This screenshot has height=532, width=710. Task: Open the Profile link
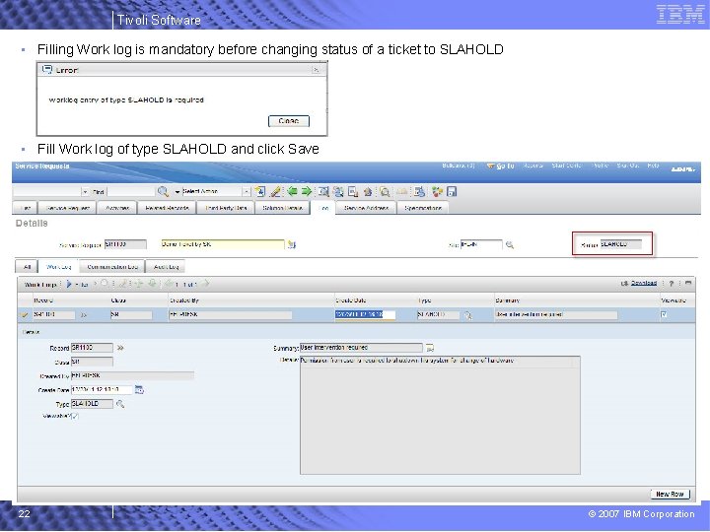click(x=601, y=166)
